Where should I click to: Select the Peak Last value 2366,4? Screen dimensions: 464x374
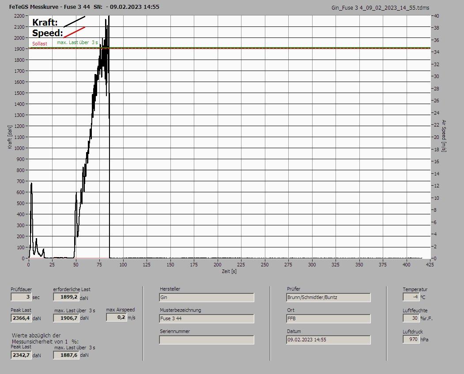click(21, 318)
